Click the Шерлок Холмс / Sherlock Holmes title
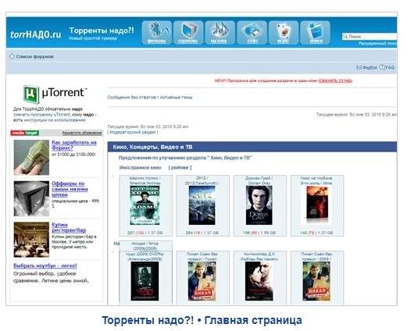 145,180
